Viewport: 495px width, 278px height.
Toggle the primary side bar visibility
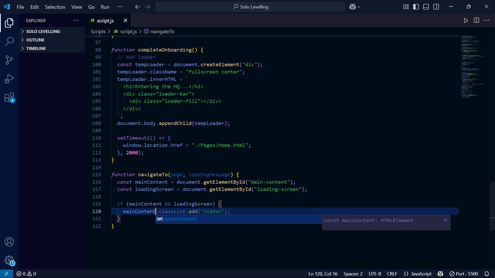click(416, 7)
